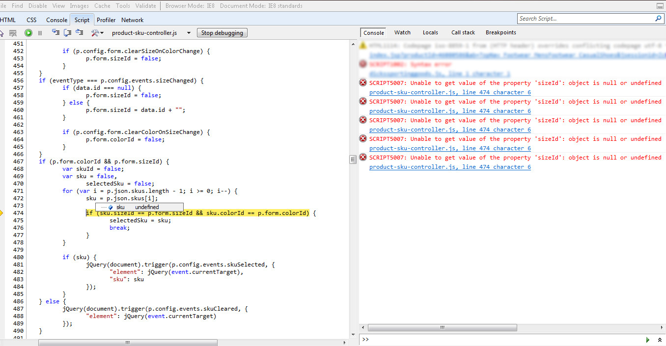Click the code line 'sku = p.json.skus[i];'
This screenshot has width=666, height=346.
click(122, 198)
